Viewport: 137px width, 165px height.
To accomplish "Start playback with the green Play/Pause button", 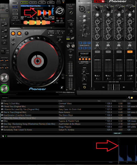I will pos(4,89).
